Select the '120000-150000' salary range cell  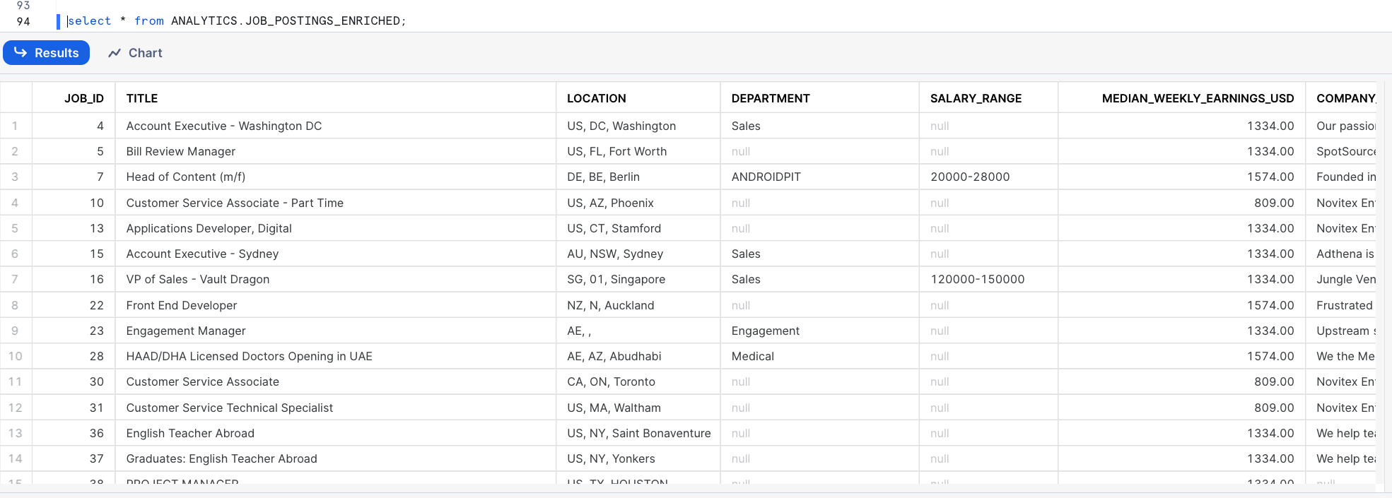[977, 280]
